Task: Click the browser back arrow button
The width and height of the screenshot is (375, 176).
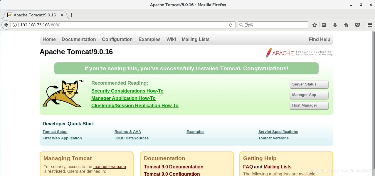Action: (x=6, y=25)
